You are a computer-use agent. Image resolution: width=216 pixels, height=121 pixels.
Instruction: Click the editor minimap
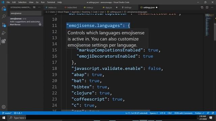pyautogui.click(x=209, y=25)
